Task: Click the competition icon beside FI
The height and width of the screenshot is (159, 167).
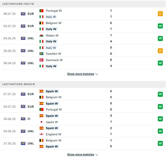Action: coord(23,119)
